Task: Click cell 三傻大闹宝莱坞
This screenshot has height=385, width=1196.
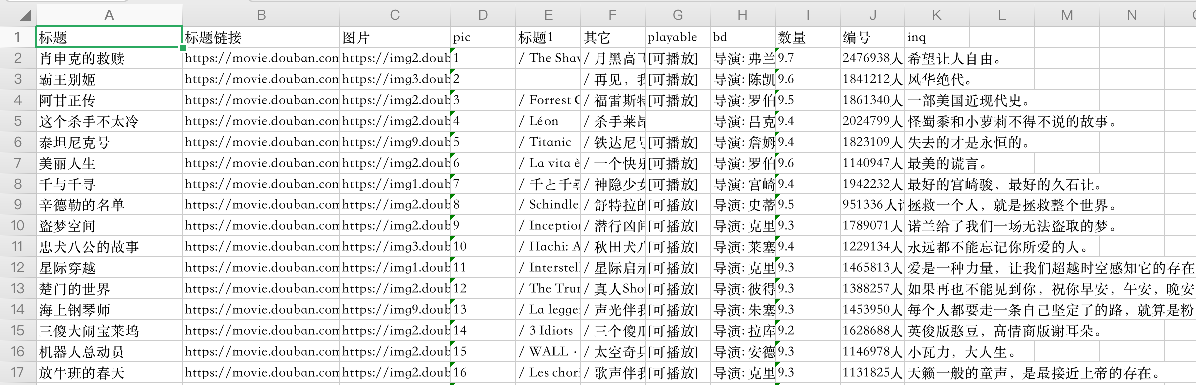Action: click(109, 331)
